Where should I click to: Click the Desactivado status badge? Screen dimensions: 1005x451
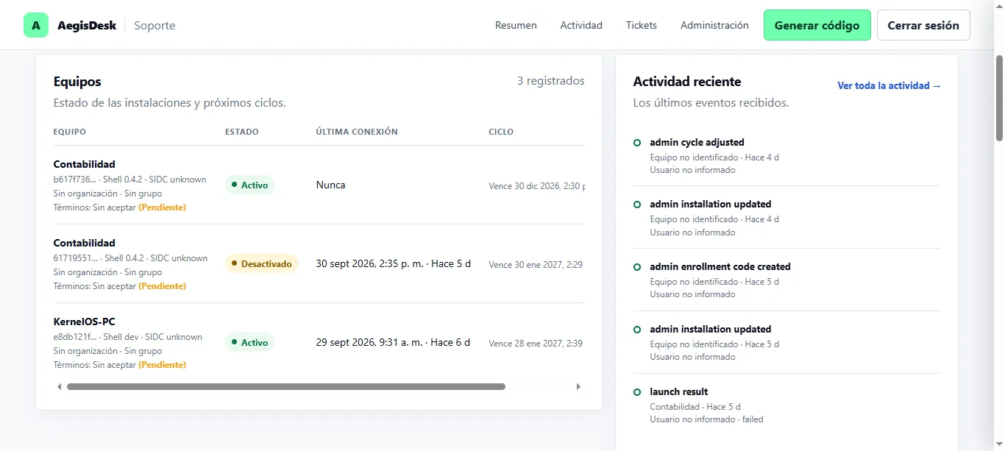click(261, 263)
